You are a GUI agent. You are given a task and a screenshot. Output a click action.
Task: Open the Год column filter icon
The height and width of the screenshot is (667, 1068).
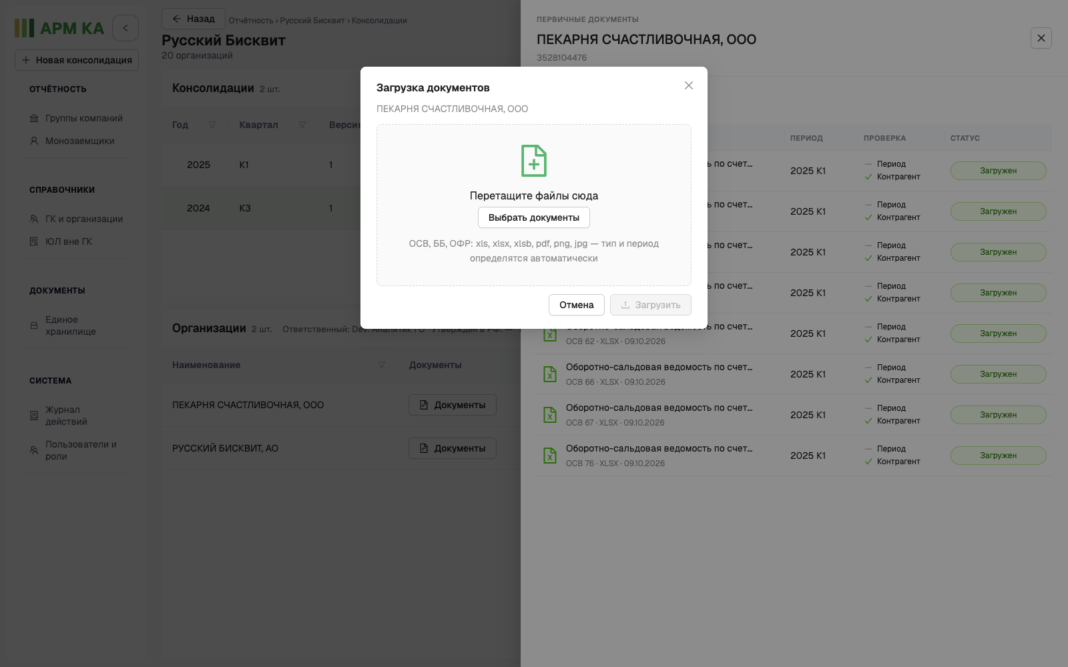coord(212,125)
